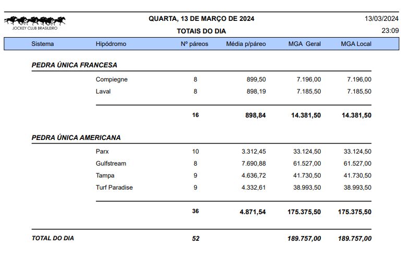Click the 189.757,00 MGA Geral total

(304, 238)
